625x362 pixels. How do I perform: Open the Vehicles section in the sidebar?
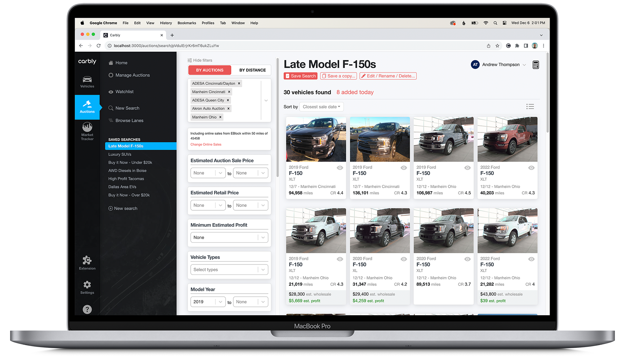[x=87, y=82]
